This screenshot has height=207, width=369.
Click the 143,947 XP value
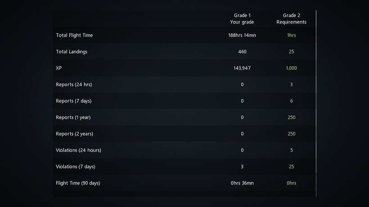point(242,68)
